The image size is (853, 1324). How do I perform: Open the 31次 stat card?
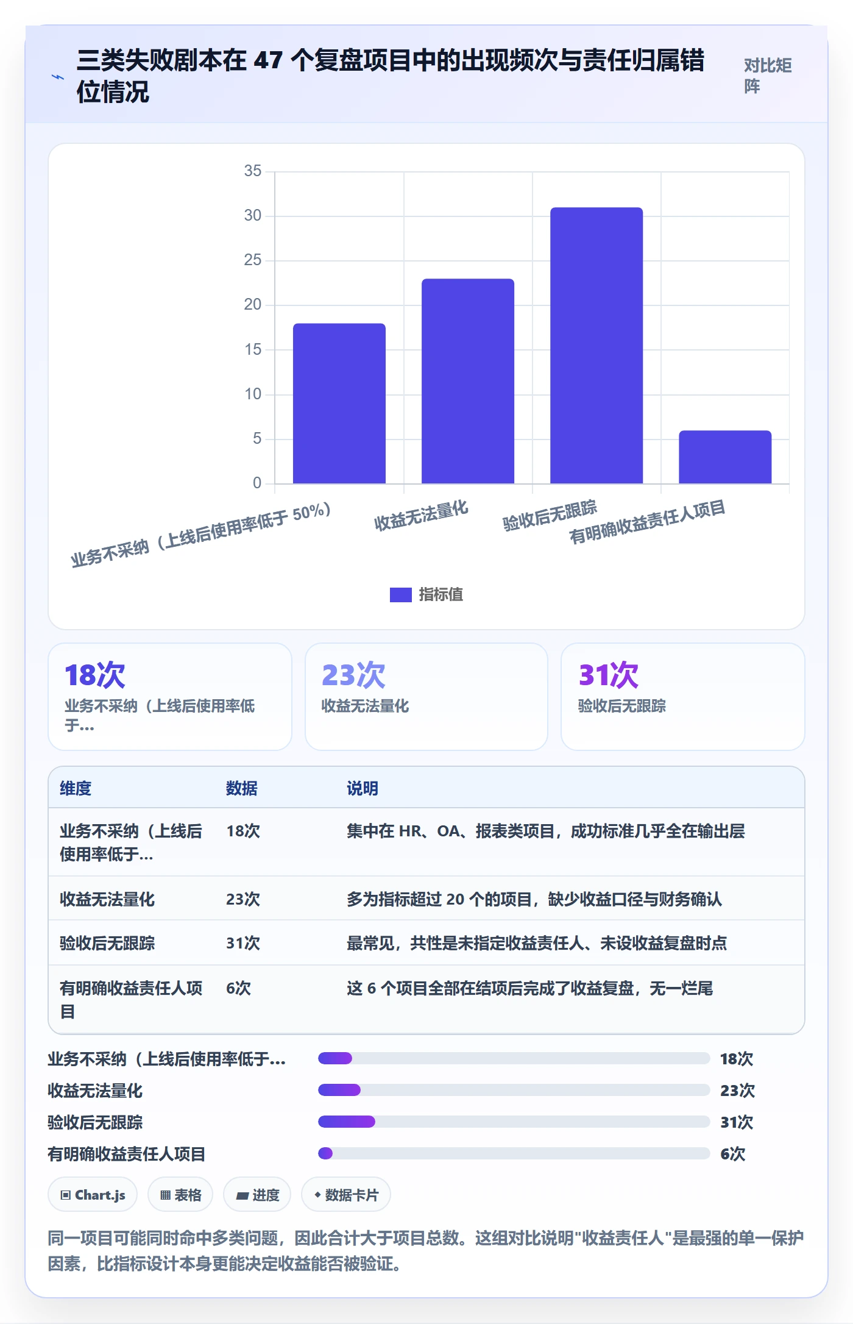683,697
